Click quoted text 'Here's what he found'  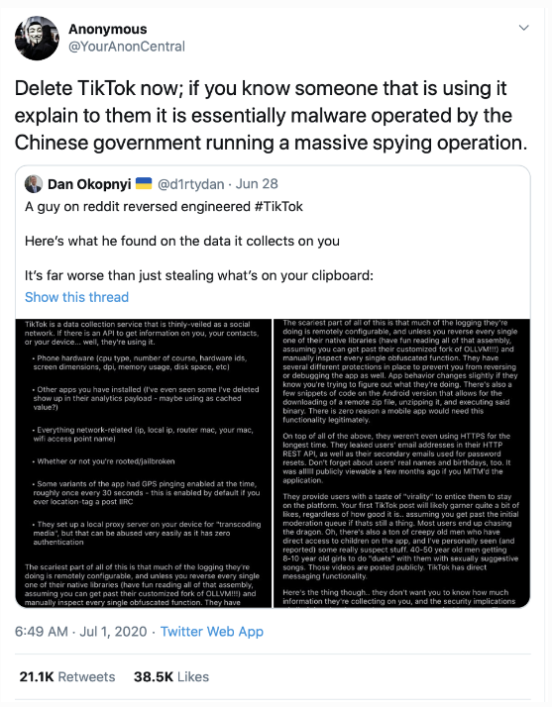pos(182,241)
